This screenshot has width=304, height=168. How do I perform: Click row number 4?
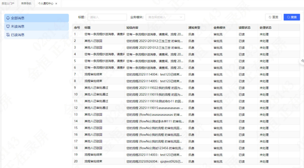(75, 54)
